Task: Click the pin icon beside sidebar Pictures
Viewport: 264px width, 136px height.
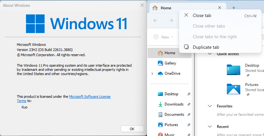Action: 189,125
